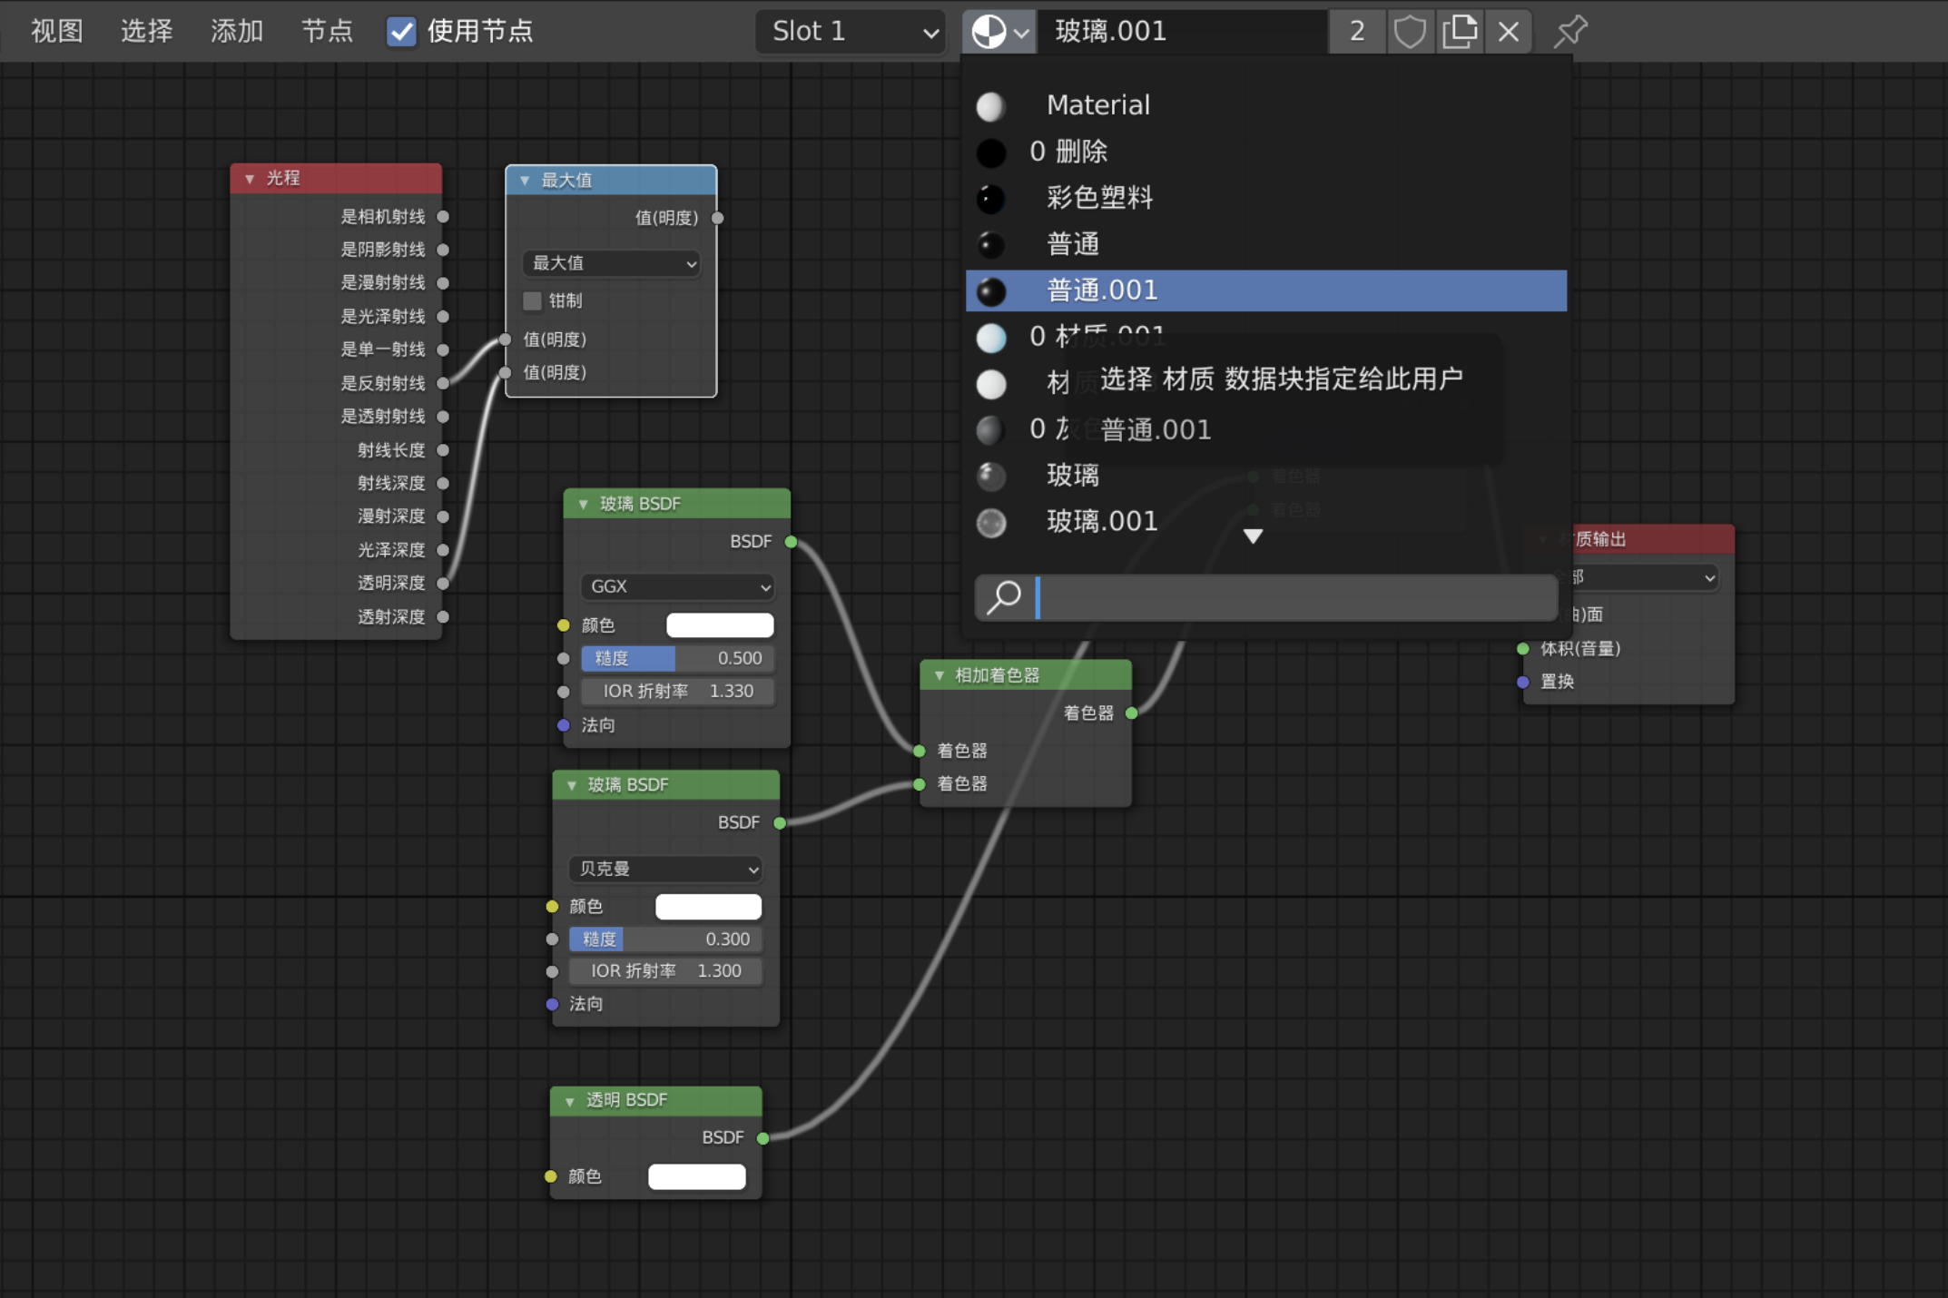Click the new material duplicate icon
The image size is (1948, 1298).
1459,32
